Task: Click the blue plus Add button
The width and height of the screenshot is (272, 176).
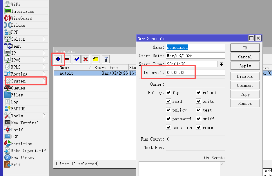Action: pos(58,59)
